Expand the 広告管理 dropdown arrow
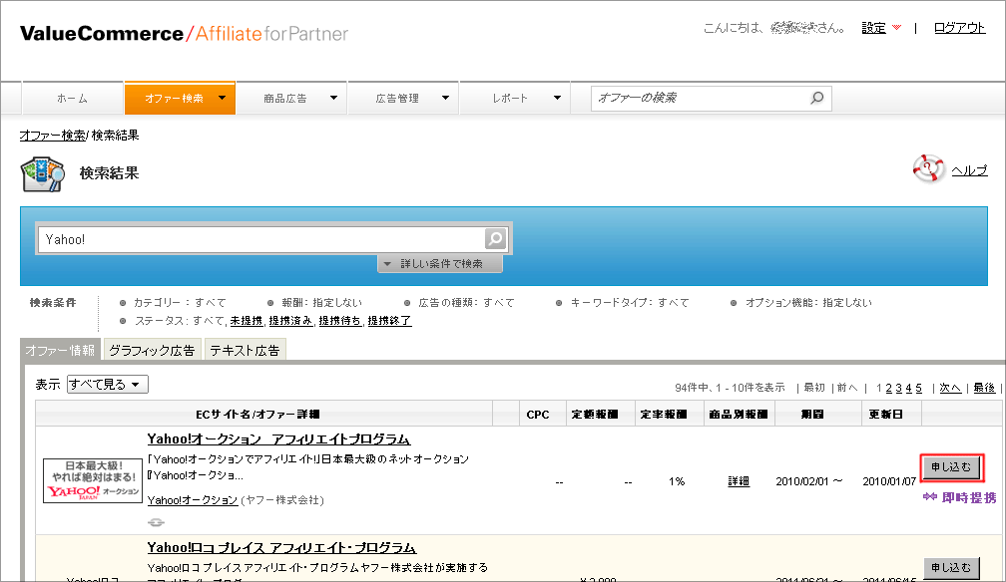This screenshot has height=582, width=1006. click(x=445, y=98)
